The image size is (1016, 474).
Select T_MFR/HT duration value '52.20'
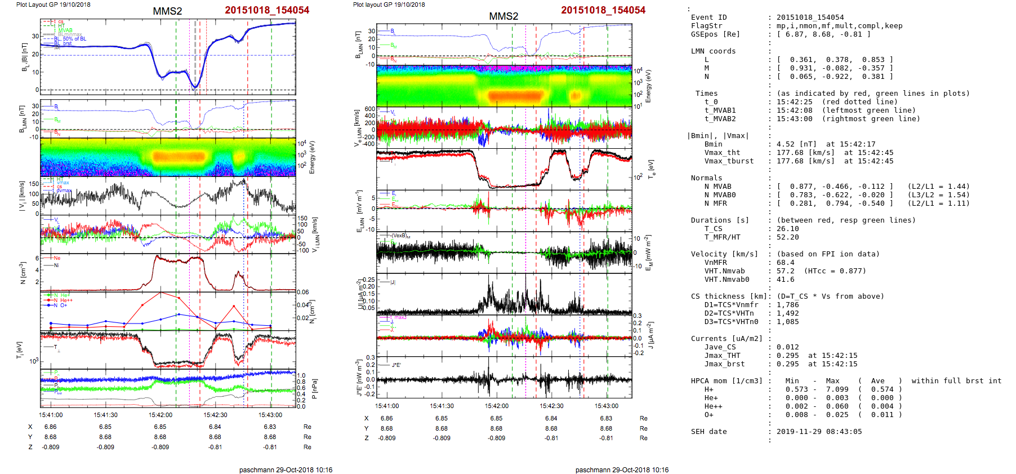(x=787, y=237)
